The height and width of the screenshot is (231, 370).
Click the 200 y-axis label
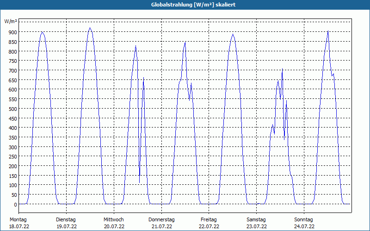(x=13, y=166)
